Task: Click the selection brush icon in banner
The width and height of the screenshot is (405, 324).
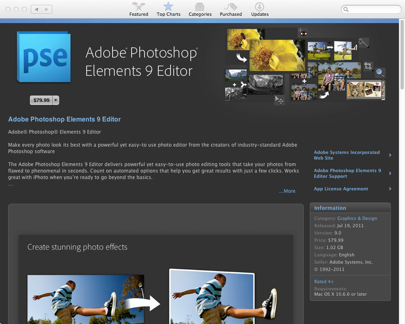Action: click(x=363, y=43)
